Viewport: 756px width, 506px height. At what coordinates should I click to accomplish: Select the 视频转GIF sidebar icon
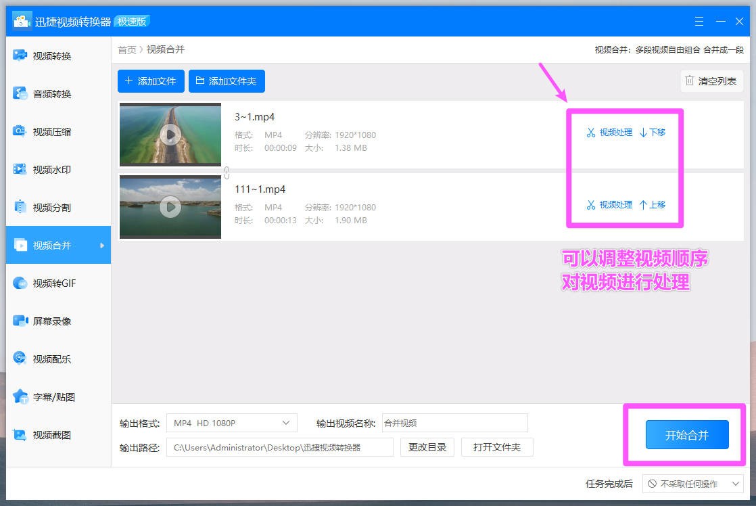tap(44, 283)
